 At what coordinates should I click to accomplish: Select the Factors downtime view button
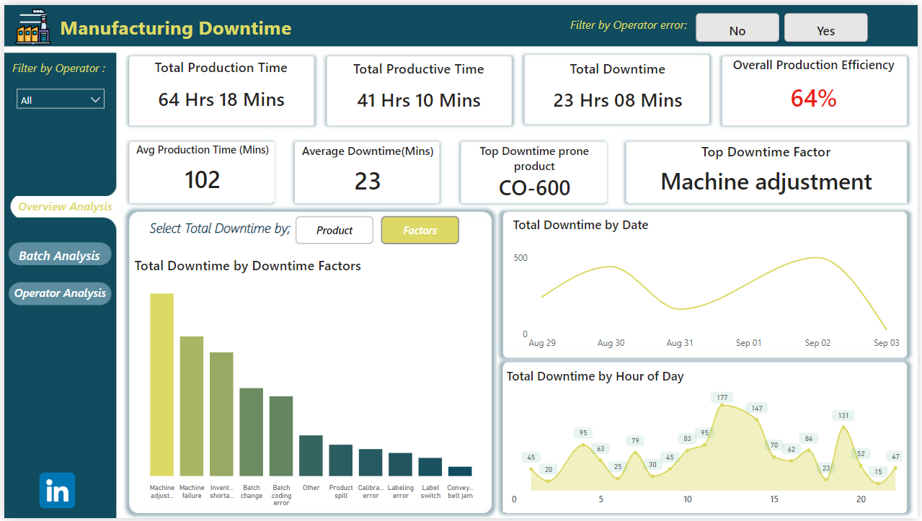point(420,231)
